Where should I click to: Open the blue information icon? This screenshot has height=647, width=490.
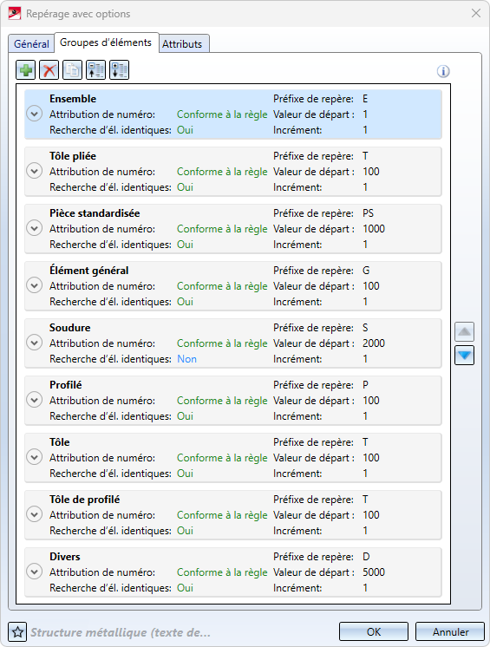coord(443,71)
